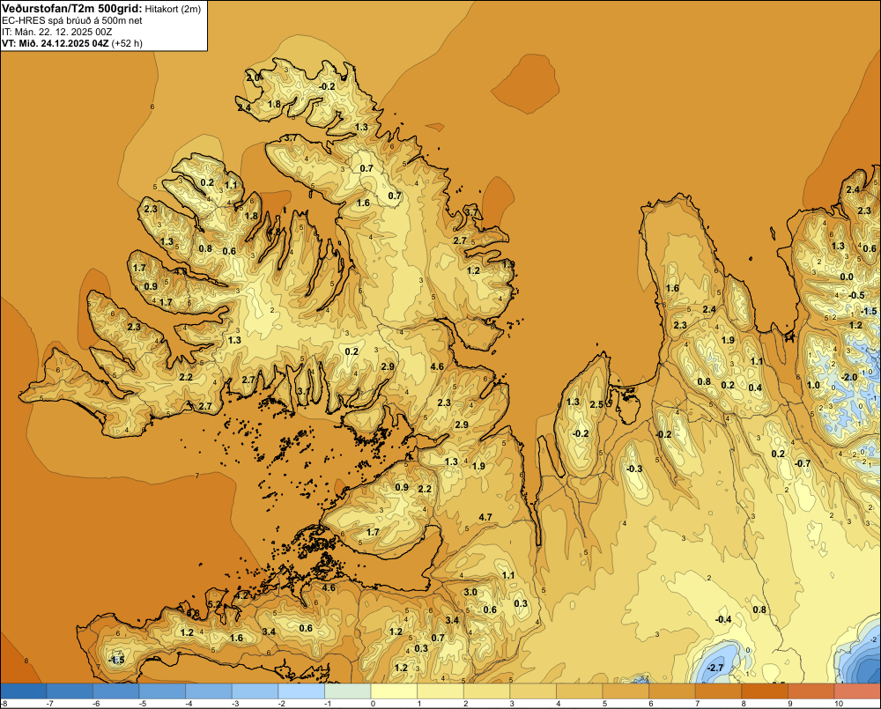Click the 0.0 temperature value on the map
The image size is (881, 709).
click(846, 277)
